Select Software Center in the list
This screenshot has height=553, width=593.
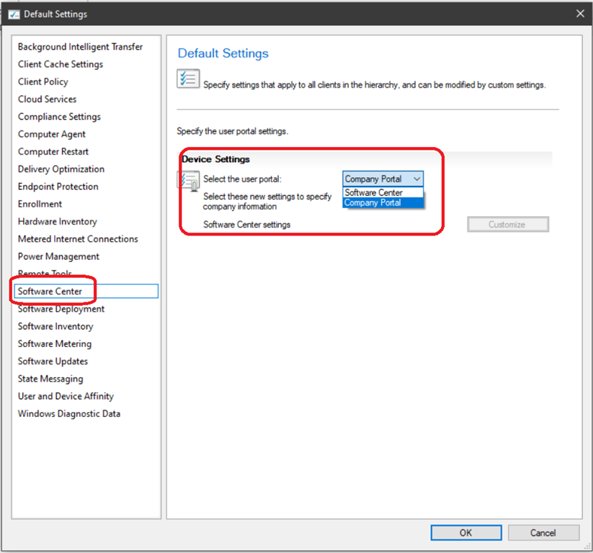pyautogui.click(x=50, y=291)
